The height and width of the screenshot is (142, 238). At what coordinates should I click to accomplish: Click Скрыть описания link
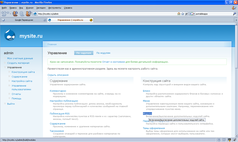click(x=58, y=75)
